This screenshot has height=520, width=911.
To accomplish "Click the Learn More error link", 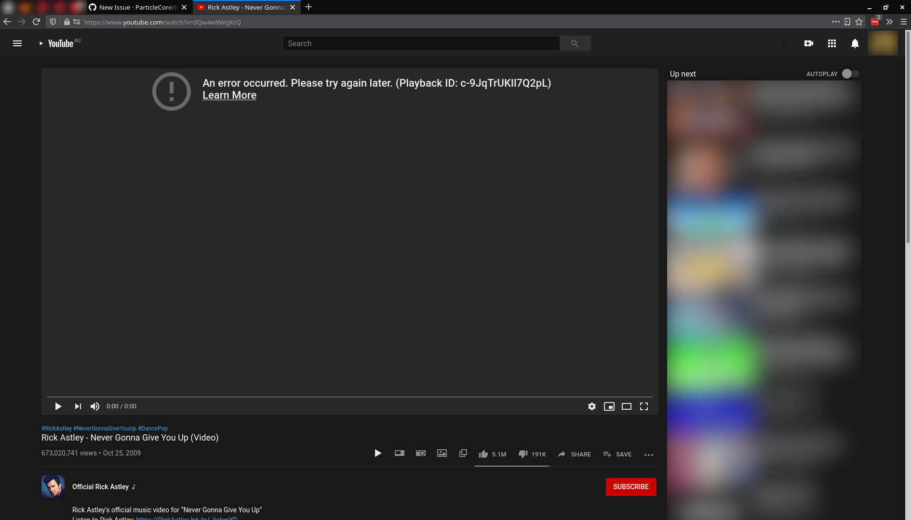I will [x=229, y=95].
